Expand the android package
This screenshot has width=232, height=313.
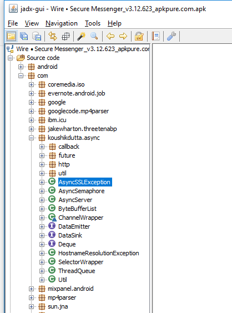point(21,67)
